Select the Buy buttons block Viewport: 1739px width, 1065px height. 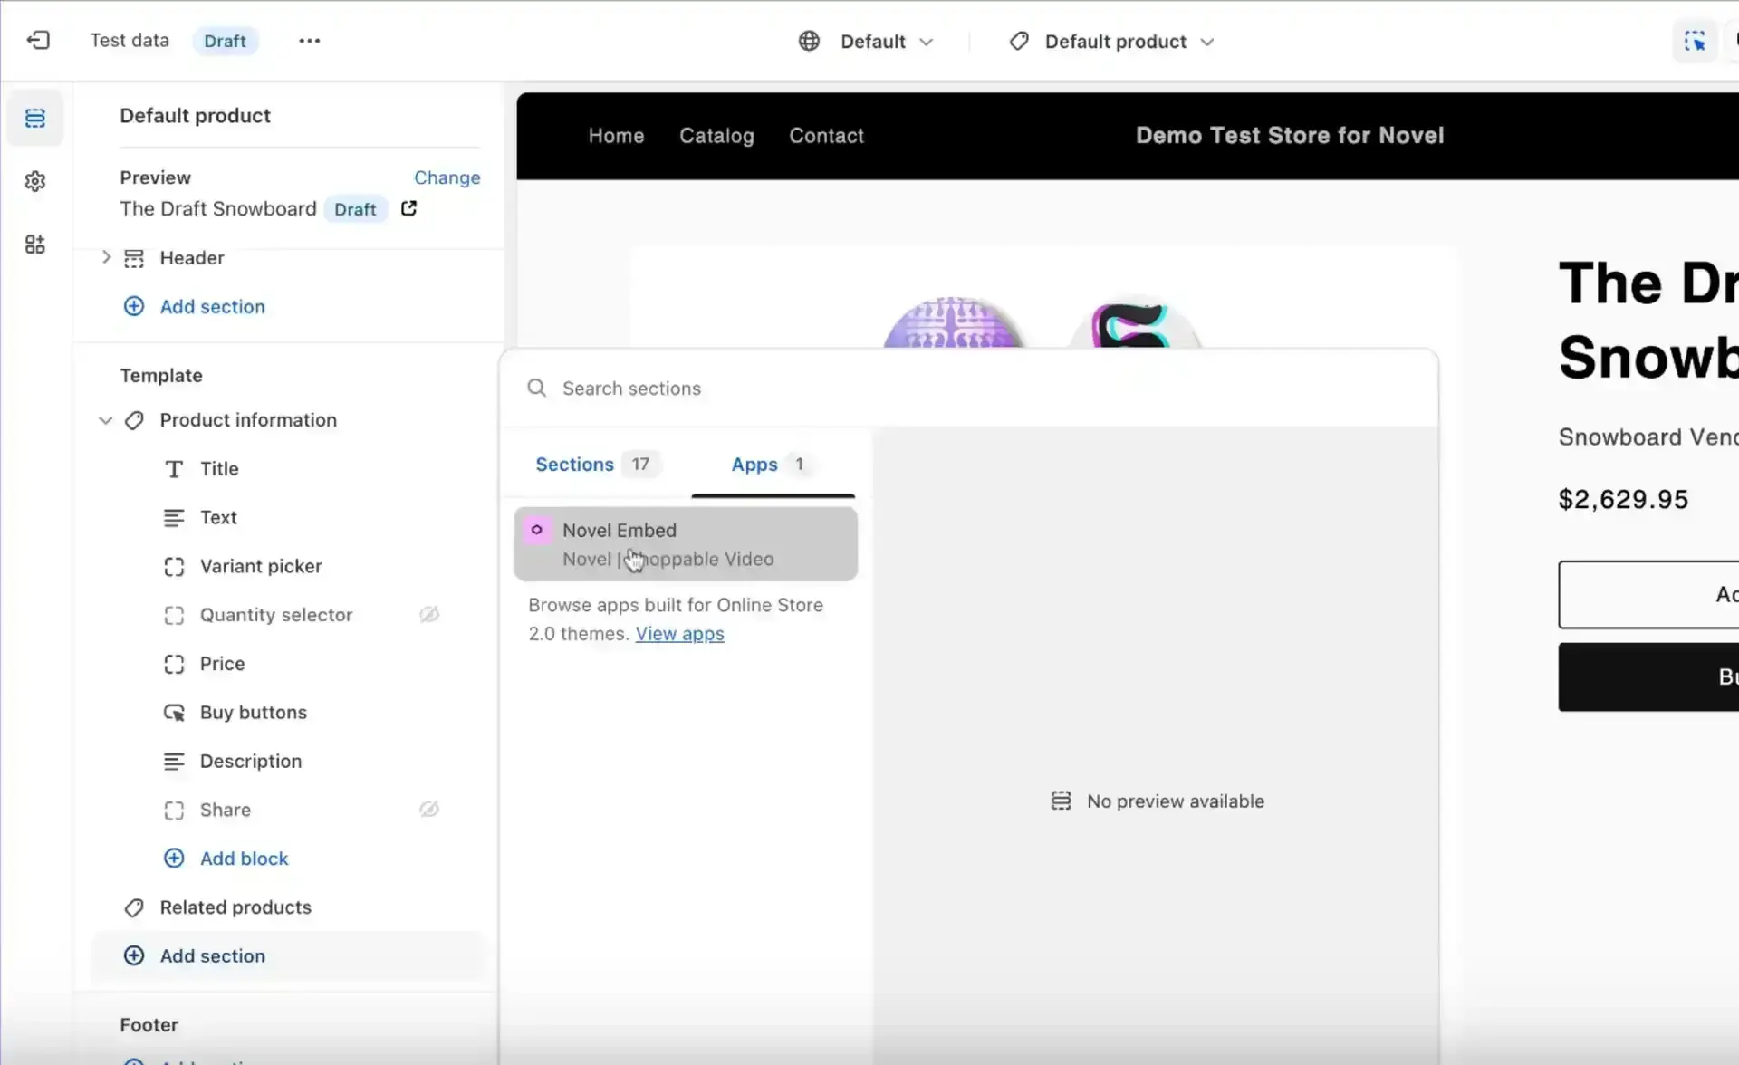(x=253, y=713)
